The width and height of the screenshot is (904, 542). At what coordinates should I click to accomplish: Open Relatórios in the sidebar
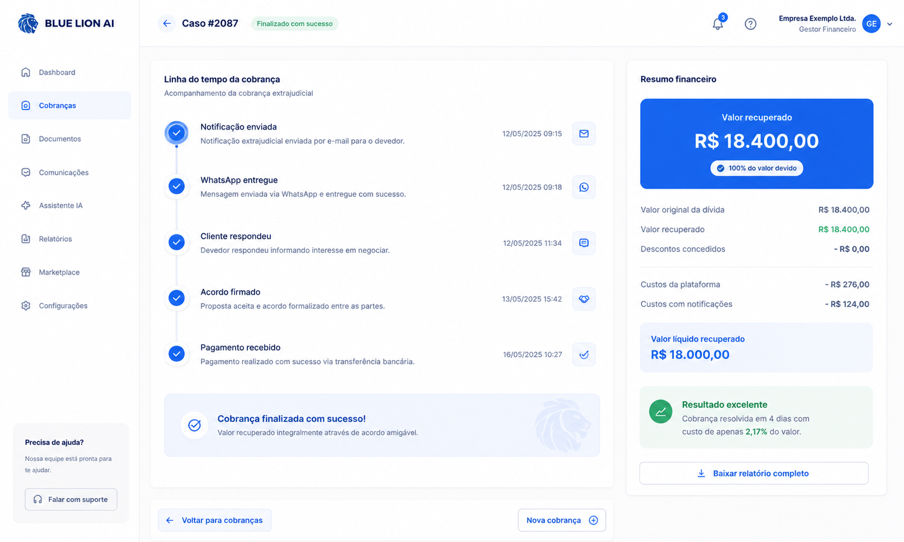[70, 239]
